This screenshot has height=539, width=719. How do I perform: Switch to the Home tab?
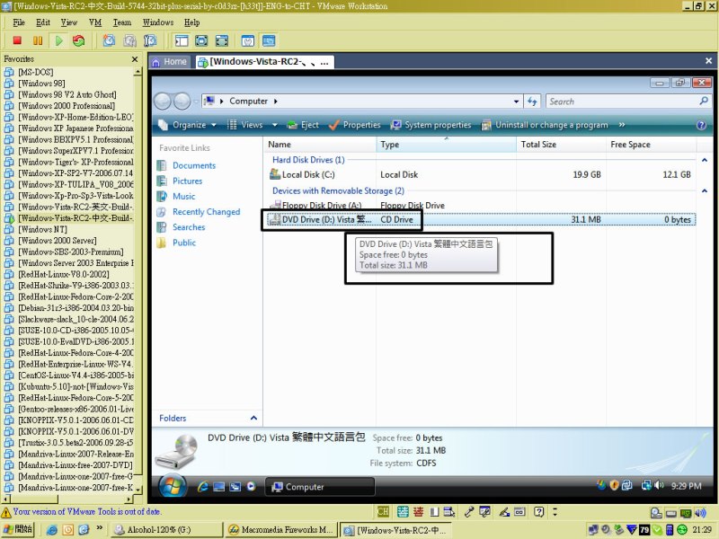[x=170, y=62]
